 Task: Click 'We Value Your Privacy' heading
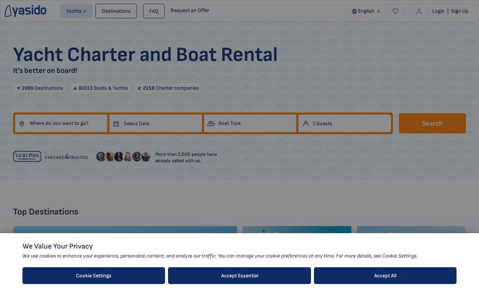(58, 246)
